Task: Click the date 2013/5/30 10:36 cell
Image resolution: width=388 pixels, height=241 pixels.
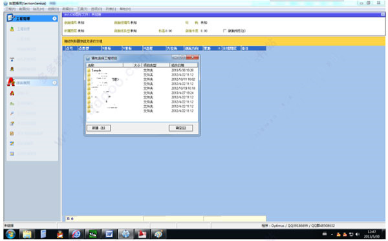Action: tap(182, 70)
